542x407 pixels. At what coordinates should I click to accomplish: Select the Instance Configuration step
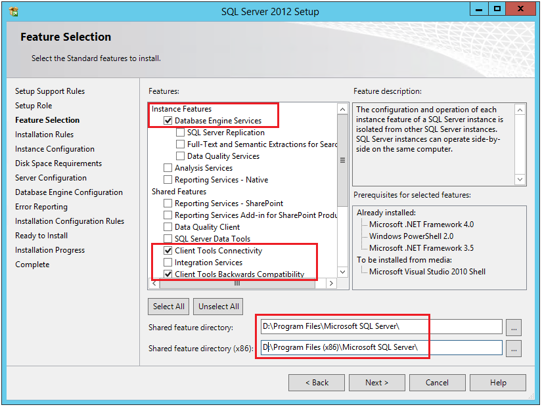pyautogui.click(x=55, y=149)
